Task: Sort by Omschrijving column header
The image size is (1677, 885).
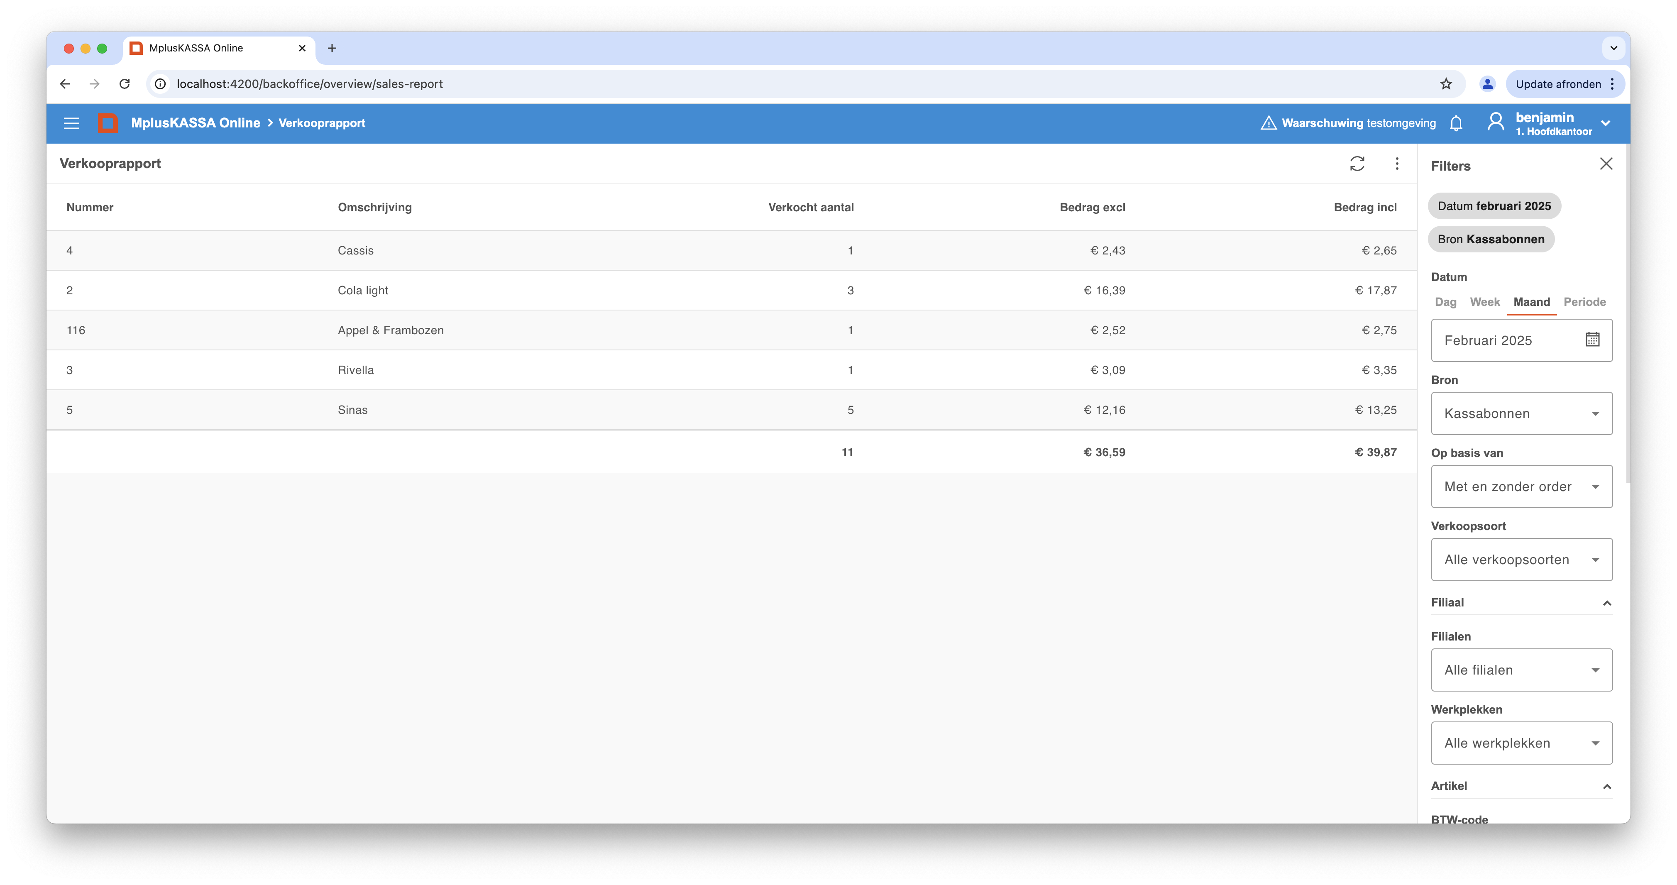Action: (374, 207)
